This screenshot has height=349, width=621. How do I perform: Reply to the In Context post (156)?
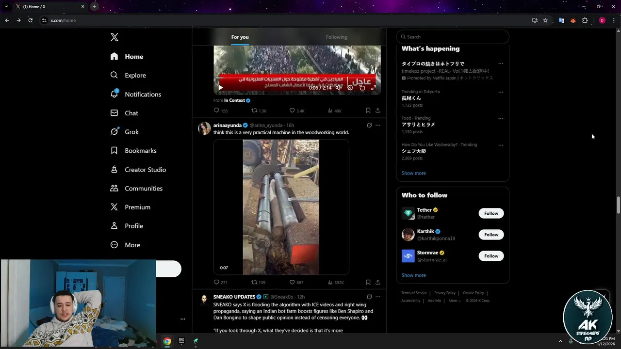point(221,111)
